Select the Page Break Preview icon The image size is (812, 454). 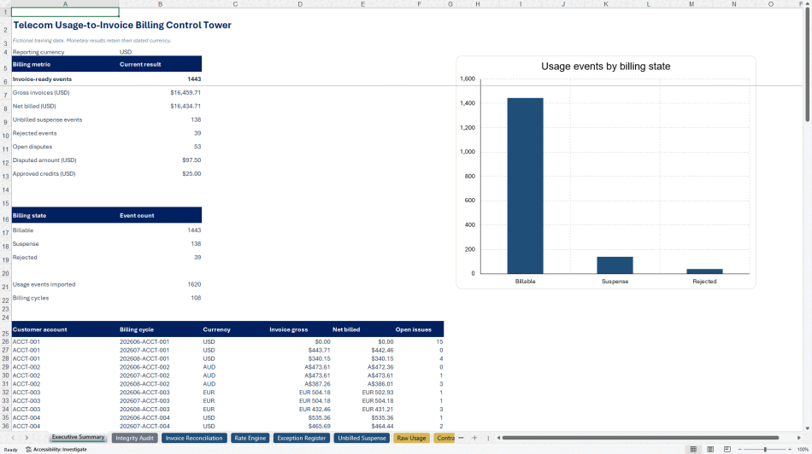pos(727,450)
